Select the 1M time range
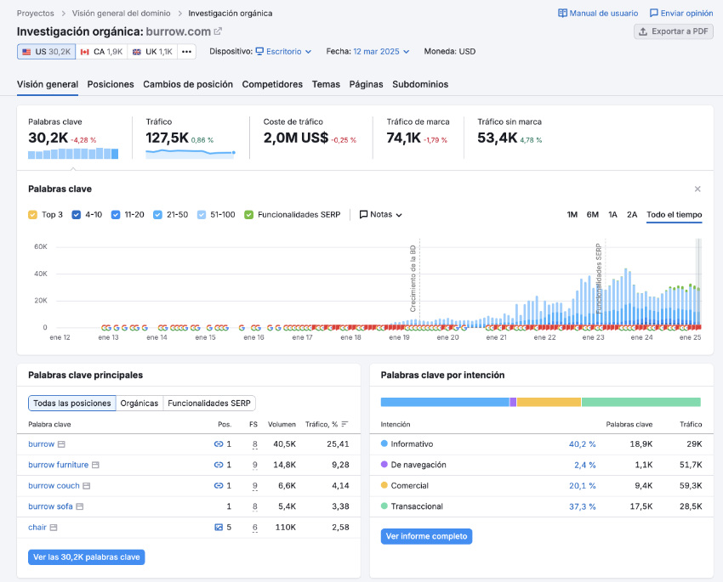Image resolution: width=723 pixels, height=582 pixels. coord(572,215)
